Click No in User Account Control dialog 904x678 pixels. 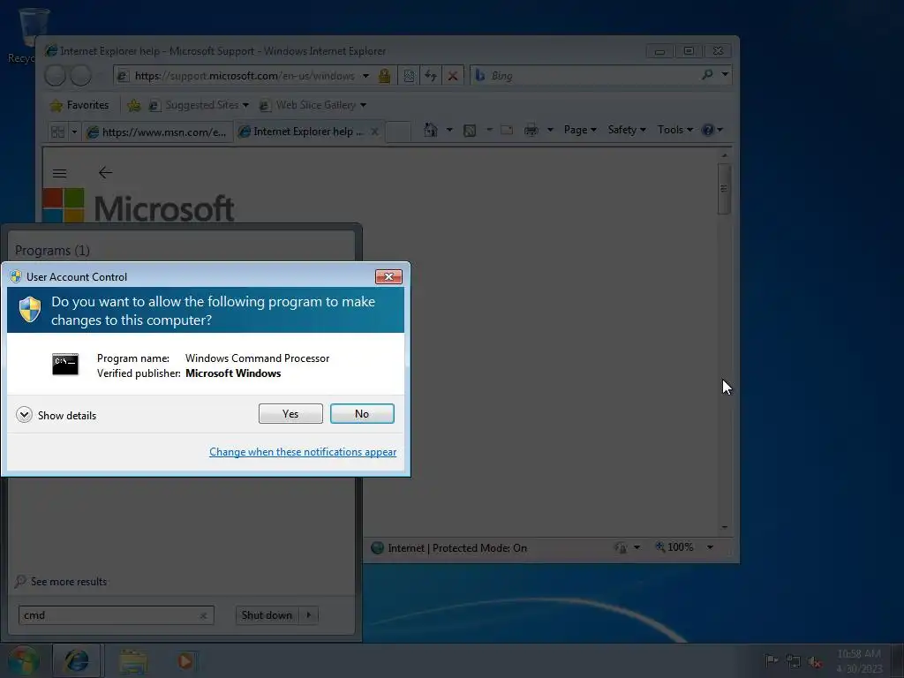362,413
